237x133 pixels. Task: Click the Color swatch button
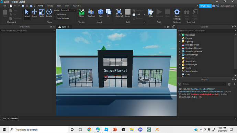point(127,12)
